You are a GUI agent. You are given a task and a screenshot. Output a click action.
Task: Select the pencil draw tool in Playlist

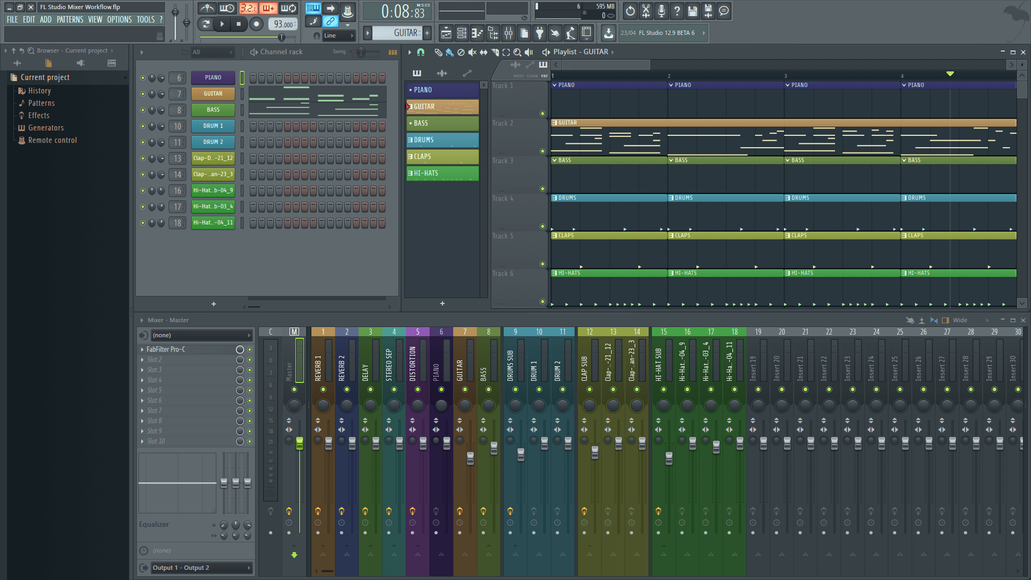pos(439,52)
